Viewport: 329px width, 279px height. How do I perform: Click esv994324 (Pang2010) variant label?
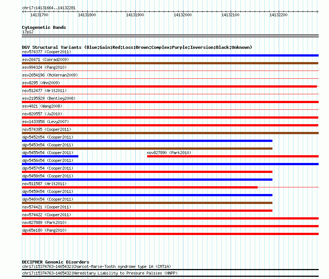click(x=44, y=67)
